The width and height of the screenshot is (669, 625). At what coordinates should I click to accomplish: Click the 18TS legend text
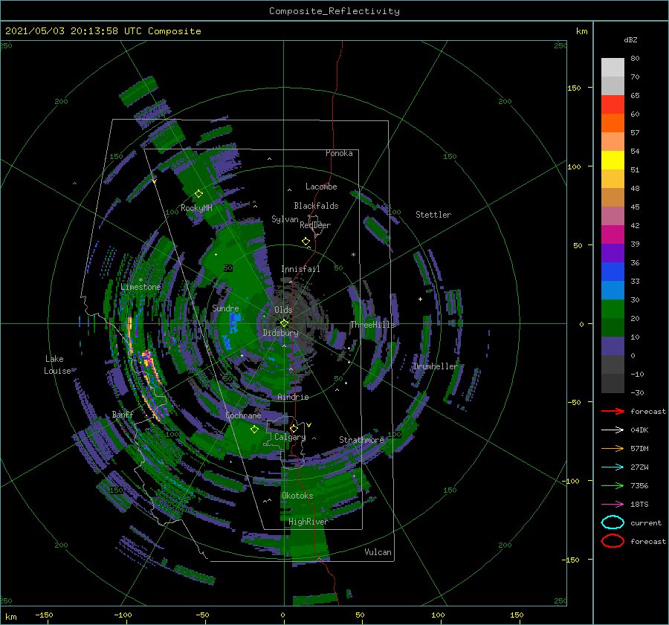tap(639, 505)
